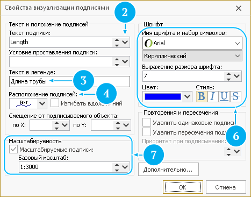Viewport: 251px width, 197px height.
Task: Toggle the Bold style icon
Action: pos(202,96)
